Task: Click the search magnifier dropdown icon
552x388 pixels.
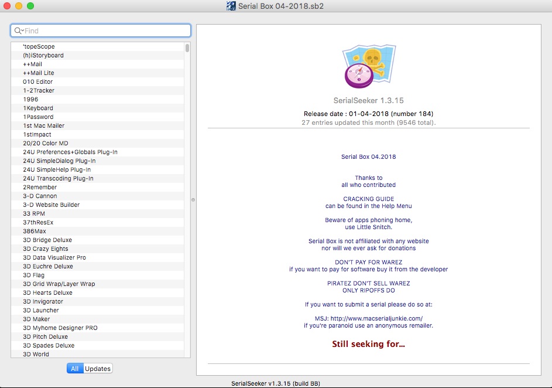Action: pyautogui.click(x=19, y=30)
